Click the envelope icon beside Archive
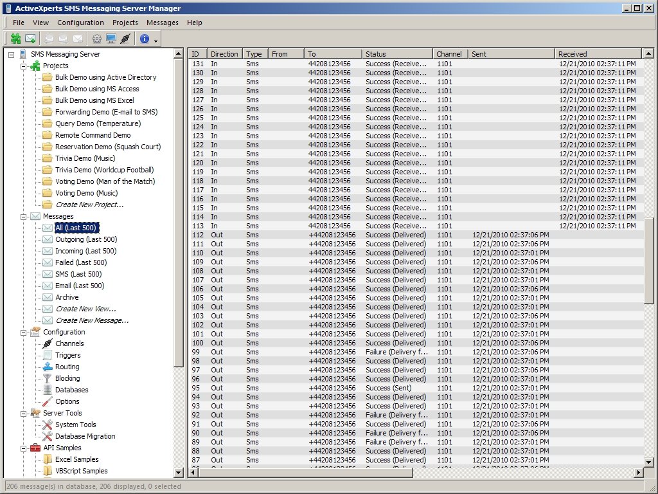The width and height of the screenshot is (658, 494). pos(48,297)
